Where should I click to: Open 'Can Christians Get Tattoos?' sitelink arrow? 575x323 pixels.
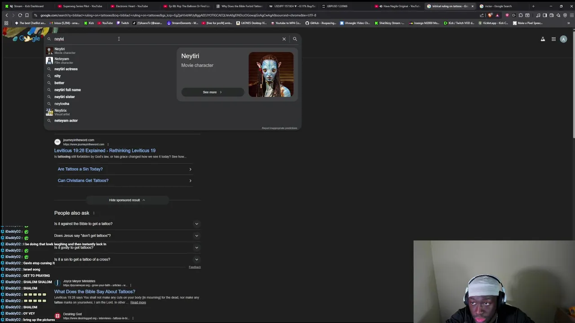190,180
